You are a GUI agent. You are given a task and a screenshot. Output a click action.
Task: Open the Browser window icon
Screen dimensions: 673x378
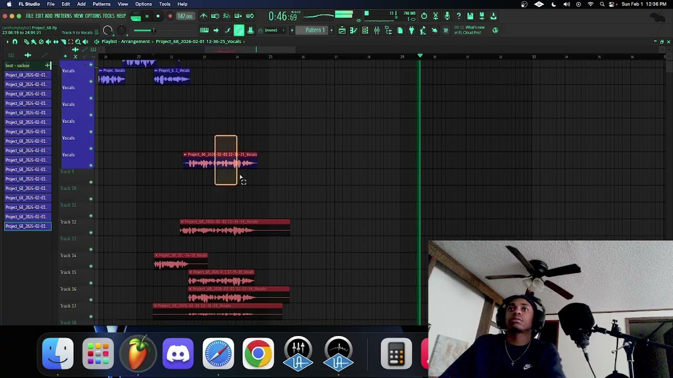[389, 30]
